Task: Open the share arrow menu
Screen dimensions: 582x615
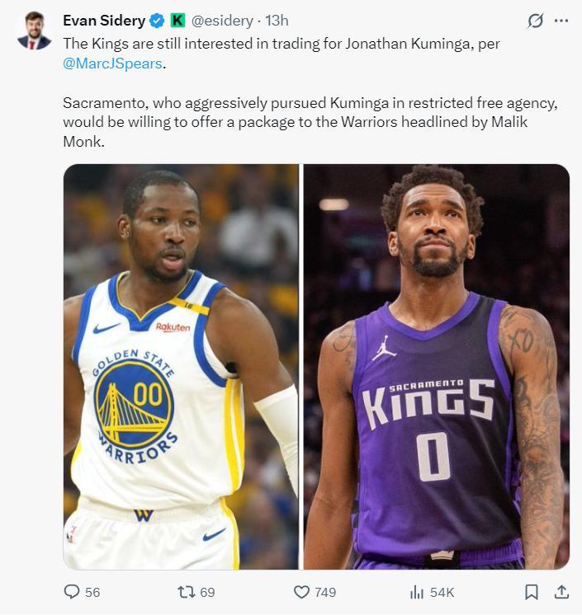Action: tap(561, 592)
